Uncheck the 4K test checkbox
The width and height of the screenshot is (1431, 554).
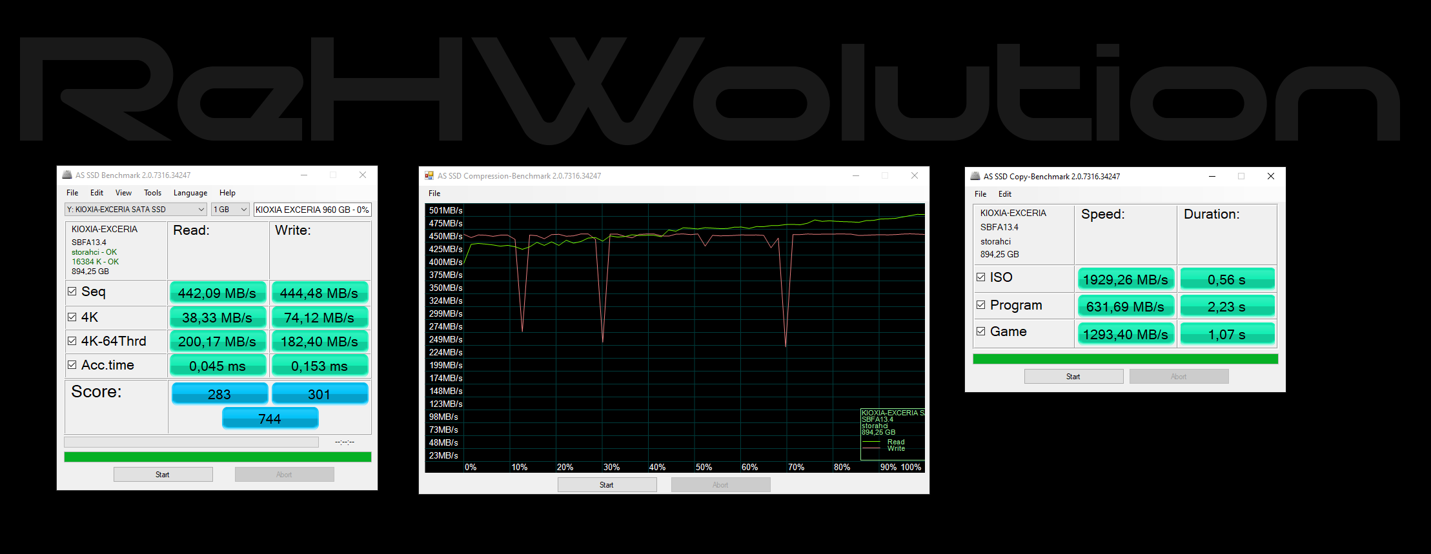[72, 317]
